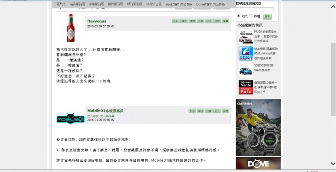Screen dimensions: 336x172
Task: Click the vertical scrollbar thumb
Action: click(x=333, y=79)
